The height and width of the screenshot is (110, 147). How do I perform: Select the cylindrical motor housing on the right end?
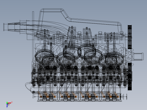[x=138, y=56]
